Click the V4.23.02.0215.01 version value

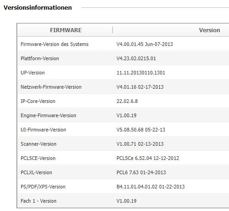[x=136, y=58]
